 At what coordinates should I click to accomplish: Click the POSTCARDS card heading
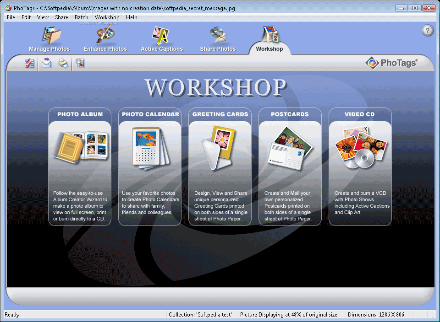290,114
